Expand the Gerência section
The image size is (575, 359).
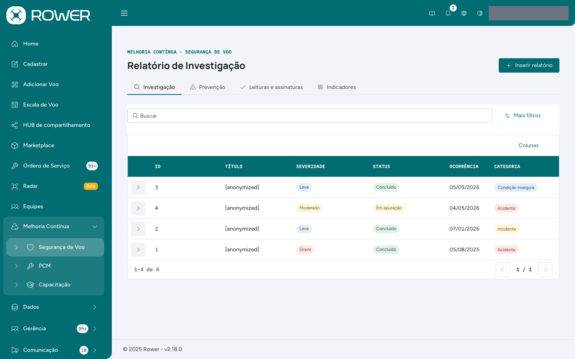(x=95, y=329)
